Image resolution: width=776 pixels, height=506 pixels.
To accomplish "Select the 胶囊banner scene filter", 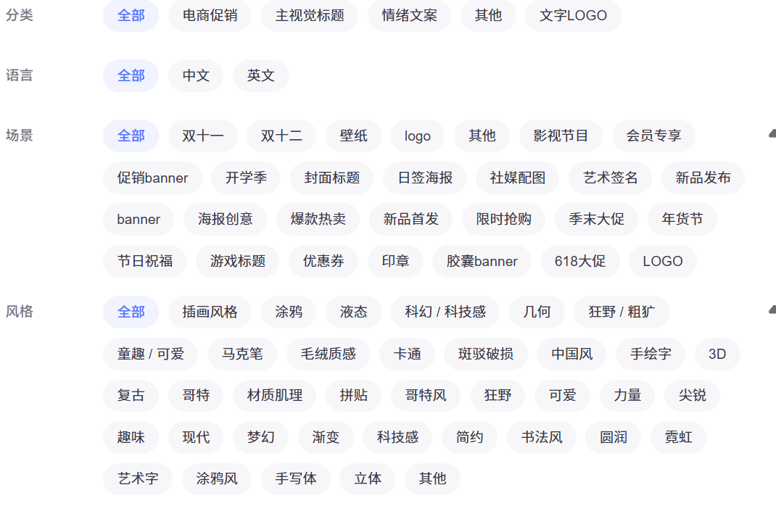I will (482, 261).
